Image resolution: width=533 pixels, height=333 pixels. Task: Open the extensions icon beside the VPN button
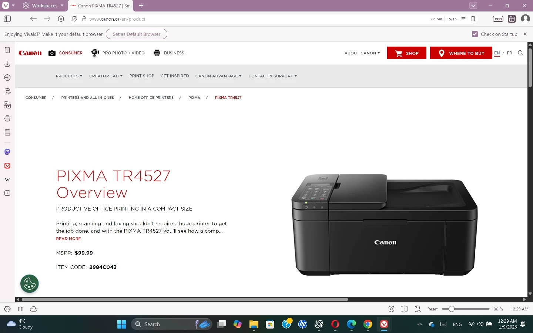point(512,19)
